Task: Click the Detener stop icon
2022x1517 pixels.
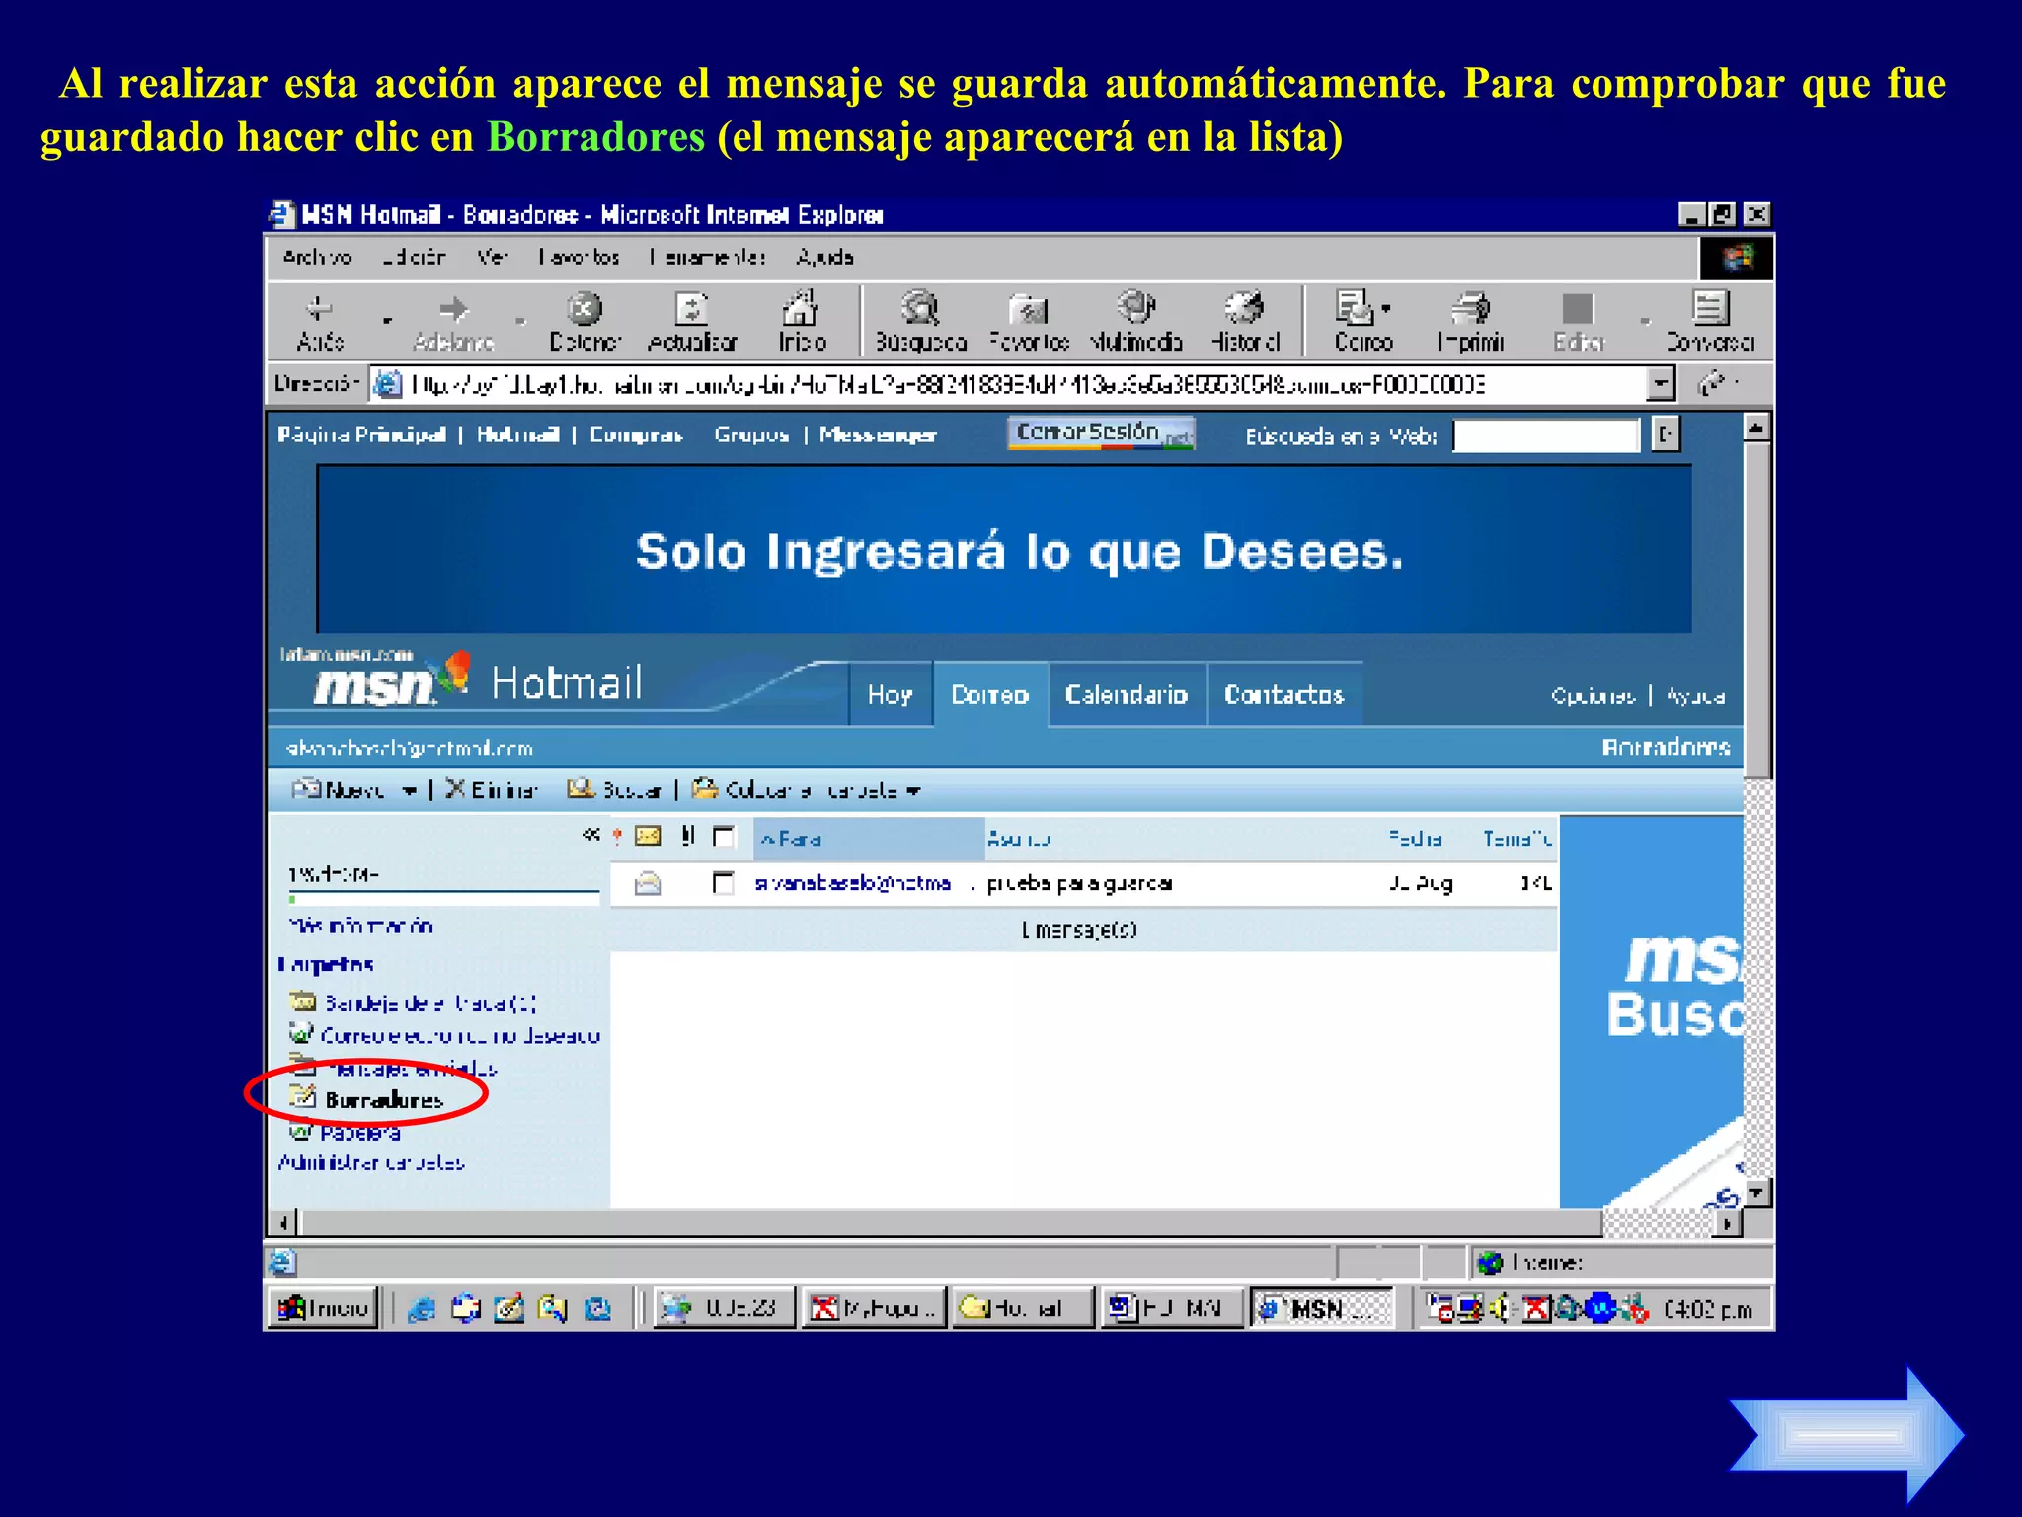Action: point(584,309)
